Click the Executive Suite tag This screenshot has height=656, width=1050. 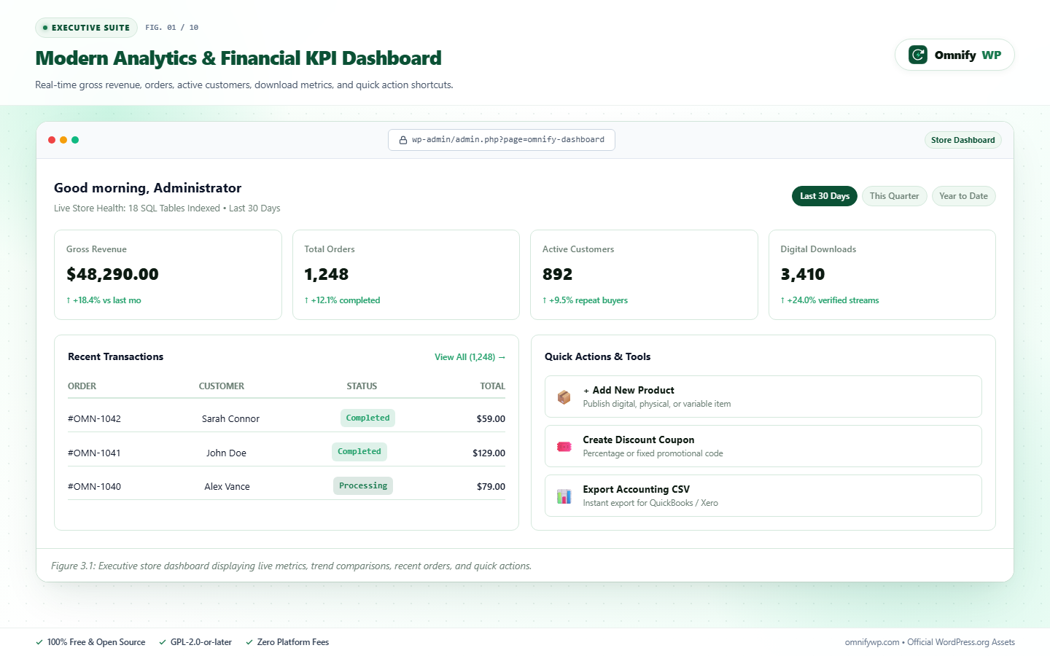[x=86, y=28]
